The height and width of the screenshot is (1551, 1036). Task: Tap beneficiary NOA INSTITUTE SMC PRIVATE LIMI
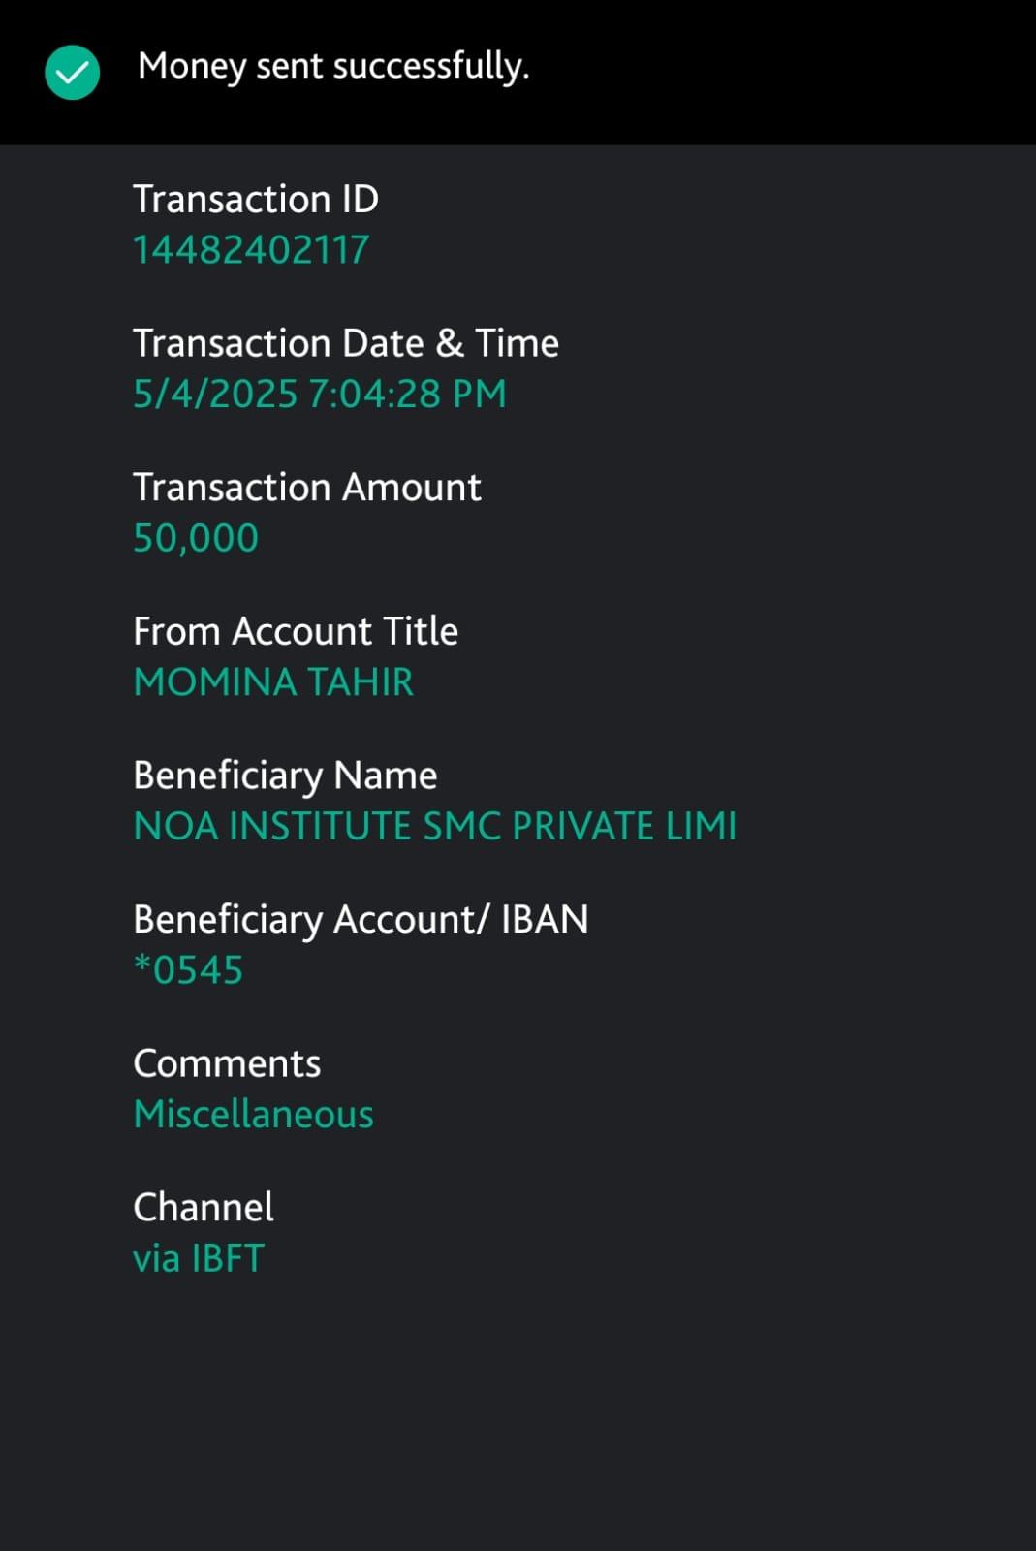(x=434, y=827)
